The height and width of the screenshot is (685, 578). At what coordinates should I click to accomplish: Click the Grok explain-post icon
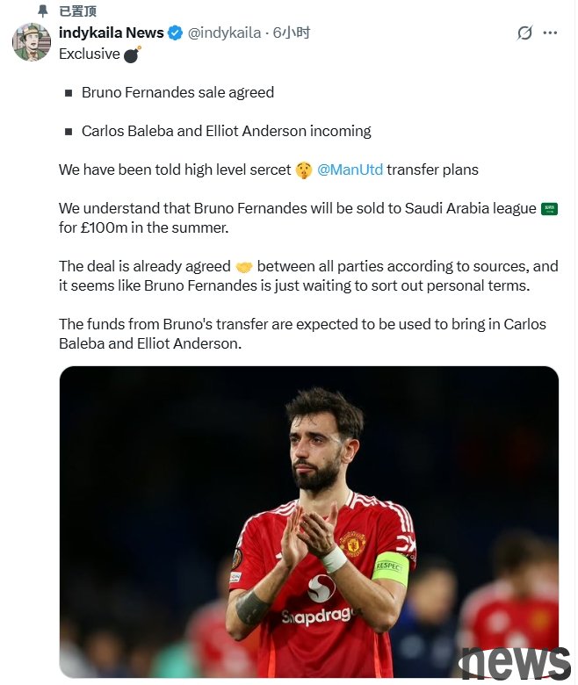524,33
